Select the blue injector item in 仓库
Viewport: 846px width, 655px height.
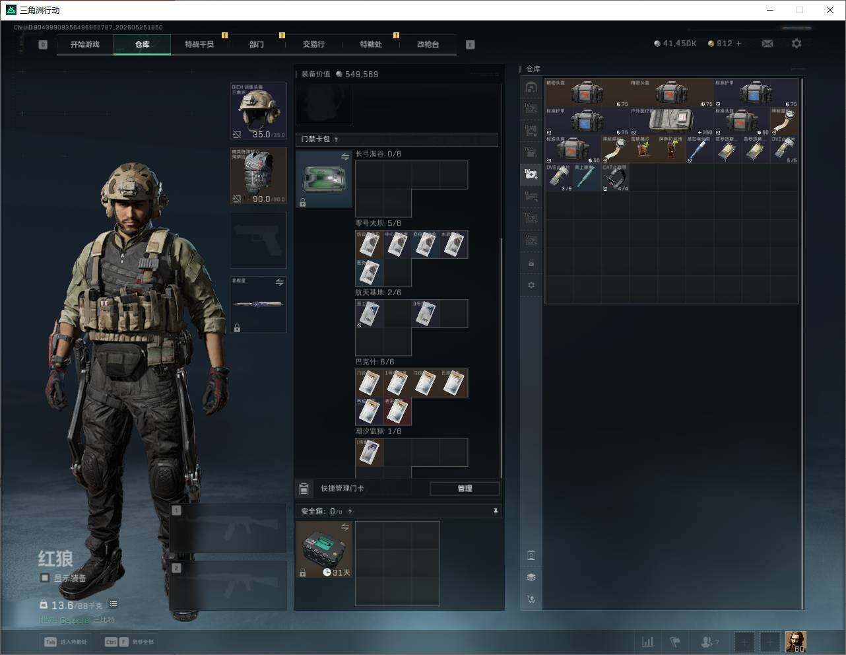700,150
